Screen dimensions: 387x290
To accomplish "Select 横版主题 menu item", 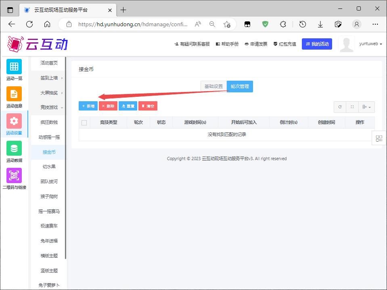I will point(49,256).
